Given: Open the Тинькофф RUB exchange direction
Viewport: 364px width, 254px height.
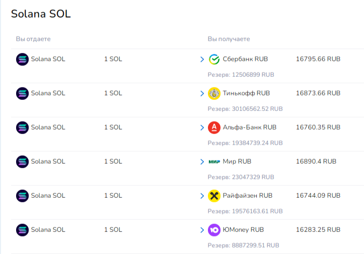Looking at the screenshot, I should (x=246, y=93).
